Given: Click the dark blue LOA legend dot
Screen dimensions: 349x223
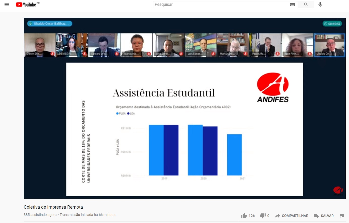Looking at the screenshot, I should 128,113.
